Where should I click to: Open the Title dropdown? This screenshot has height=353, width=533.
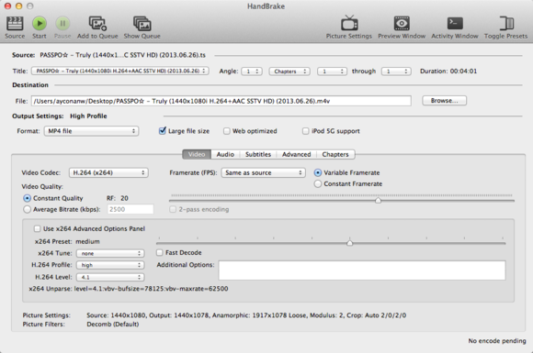[x=120, y=71]
